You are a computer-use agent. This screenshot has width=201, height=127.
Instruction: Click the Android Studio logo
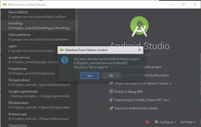[139, 27]
